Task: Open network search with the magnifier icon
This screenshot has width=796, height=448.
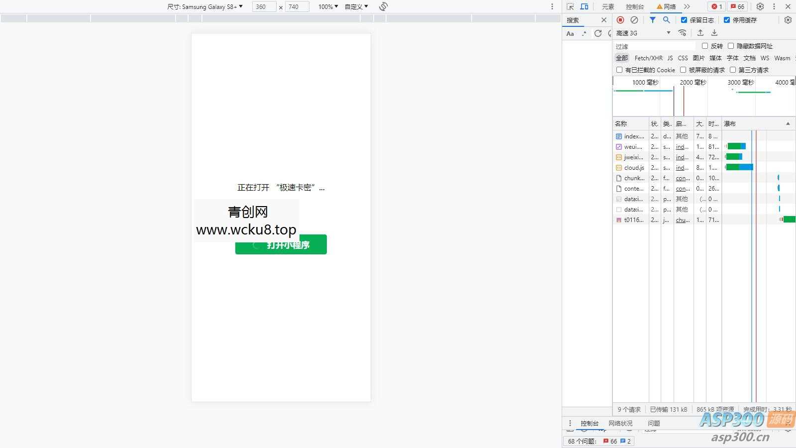Action: [667, 20]
